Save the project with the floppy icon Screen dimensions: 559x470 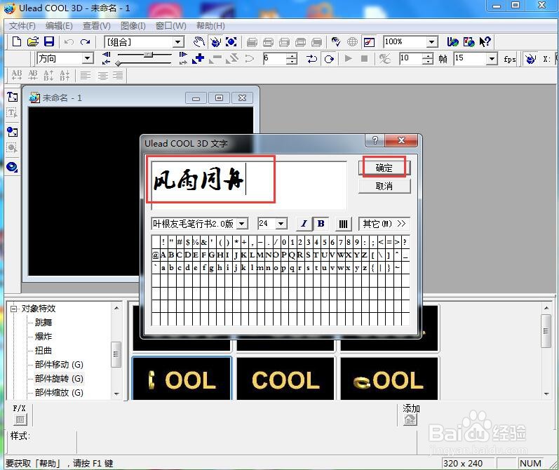tap(49, 41)
